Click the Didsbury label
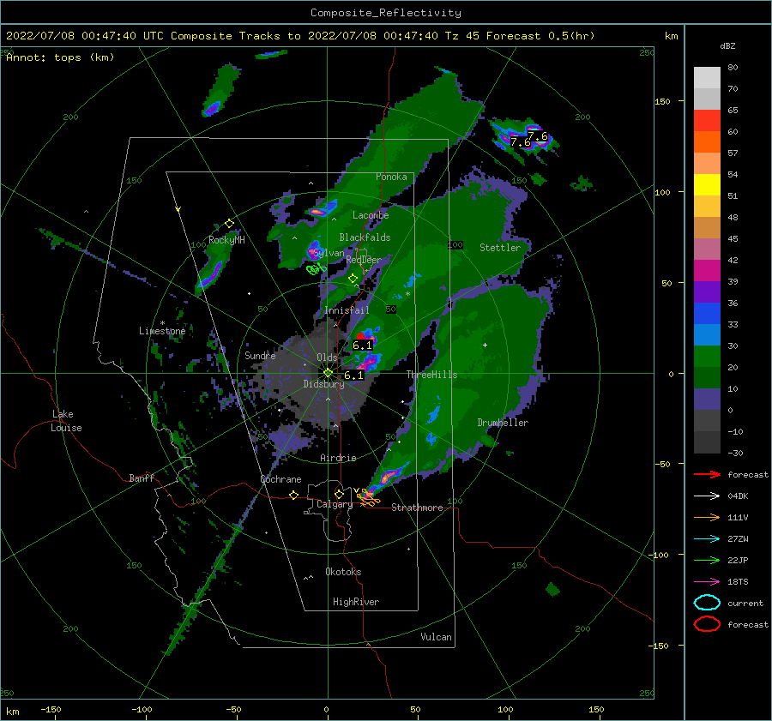 click(x=323, y=384)
